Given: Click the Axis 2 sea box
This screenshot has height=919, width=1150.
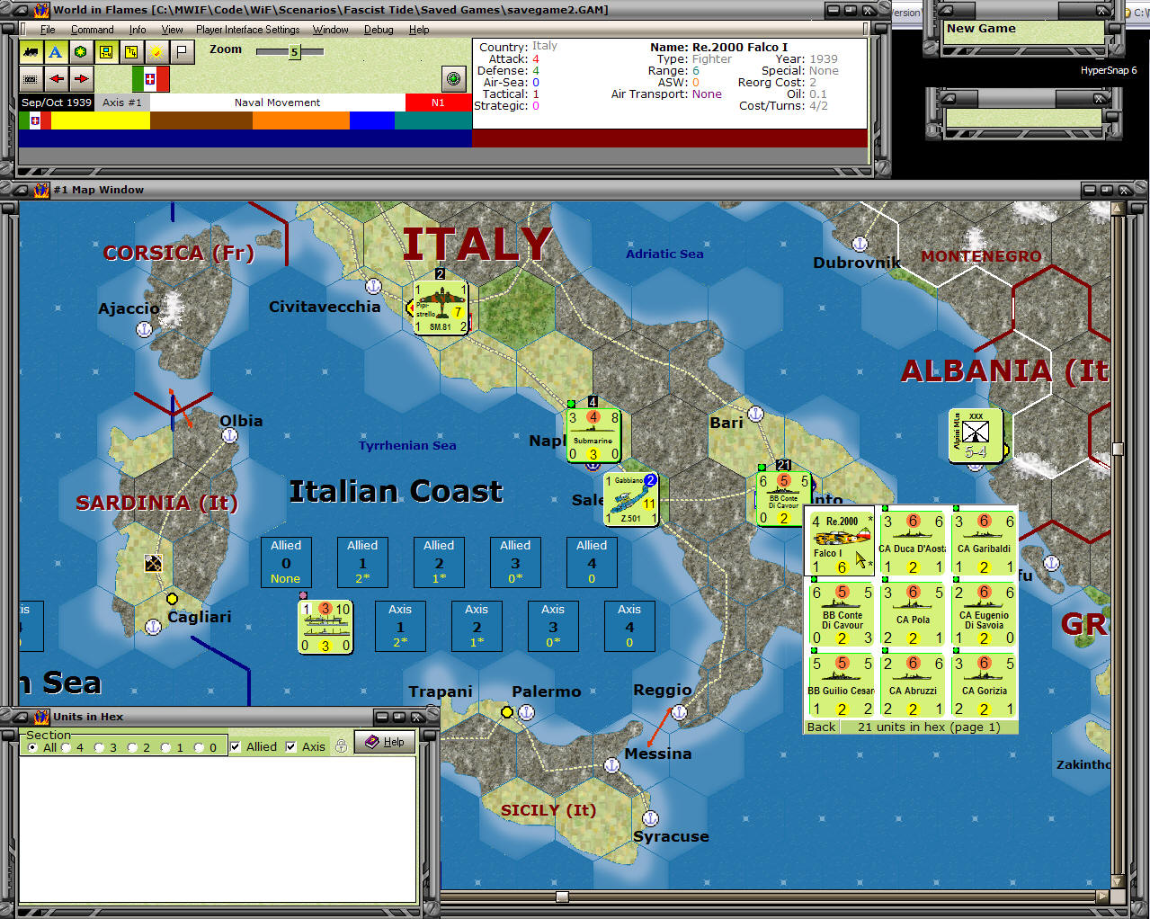Looking at the screenshot, I should click(477, 626).
